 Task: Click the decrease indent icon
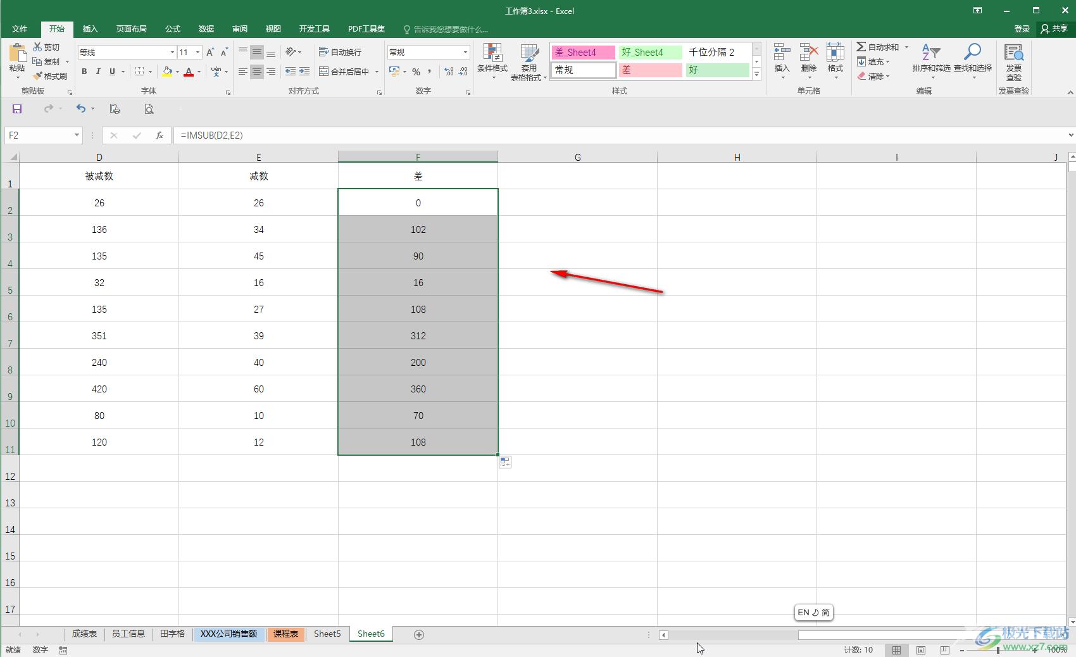coord(291,72)
